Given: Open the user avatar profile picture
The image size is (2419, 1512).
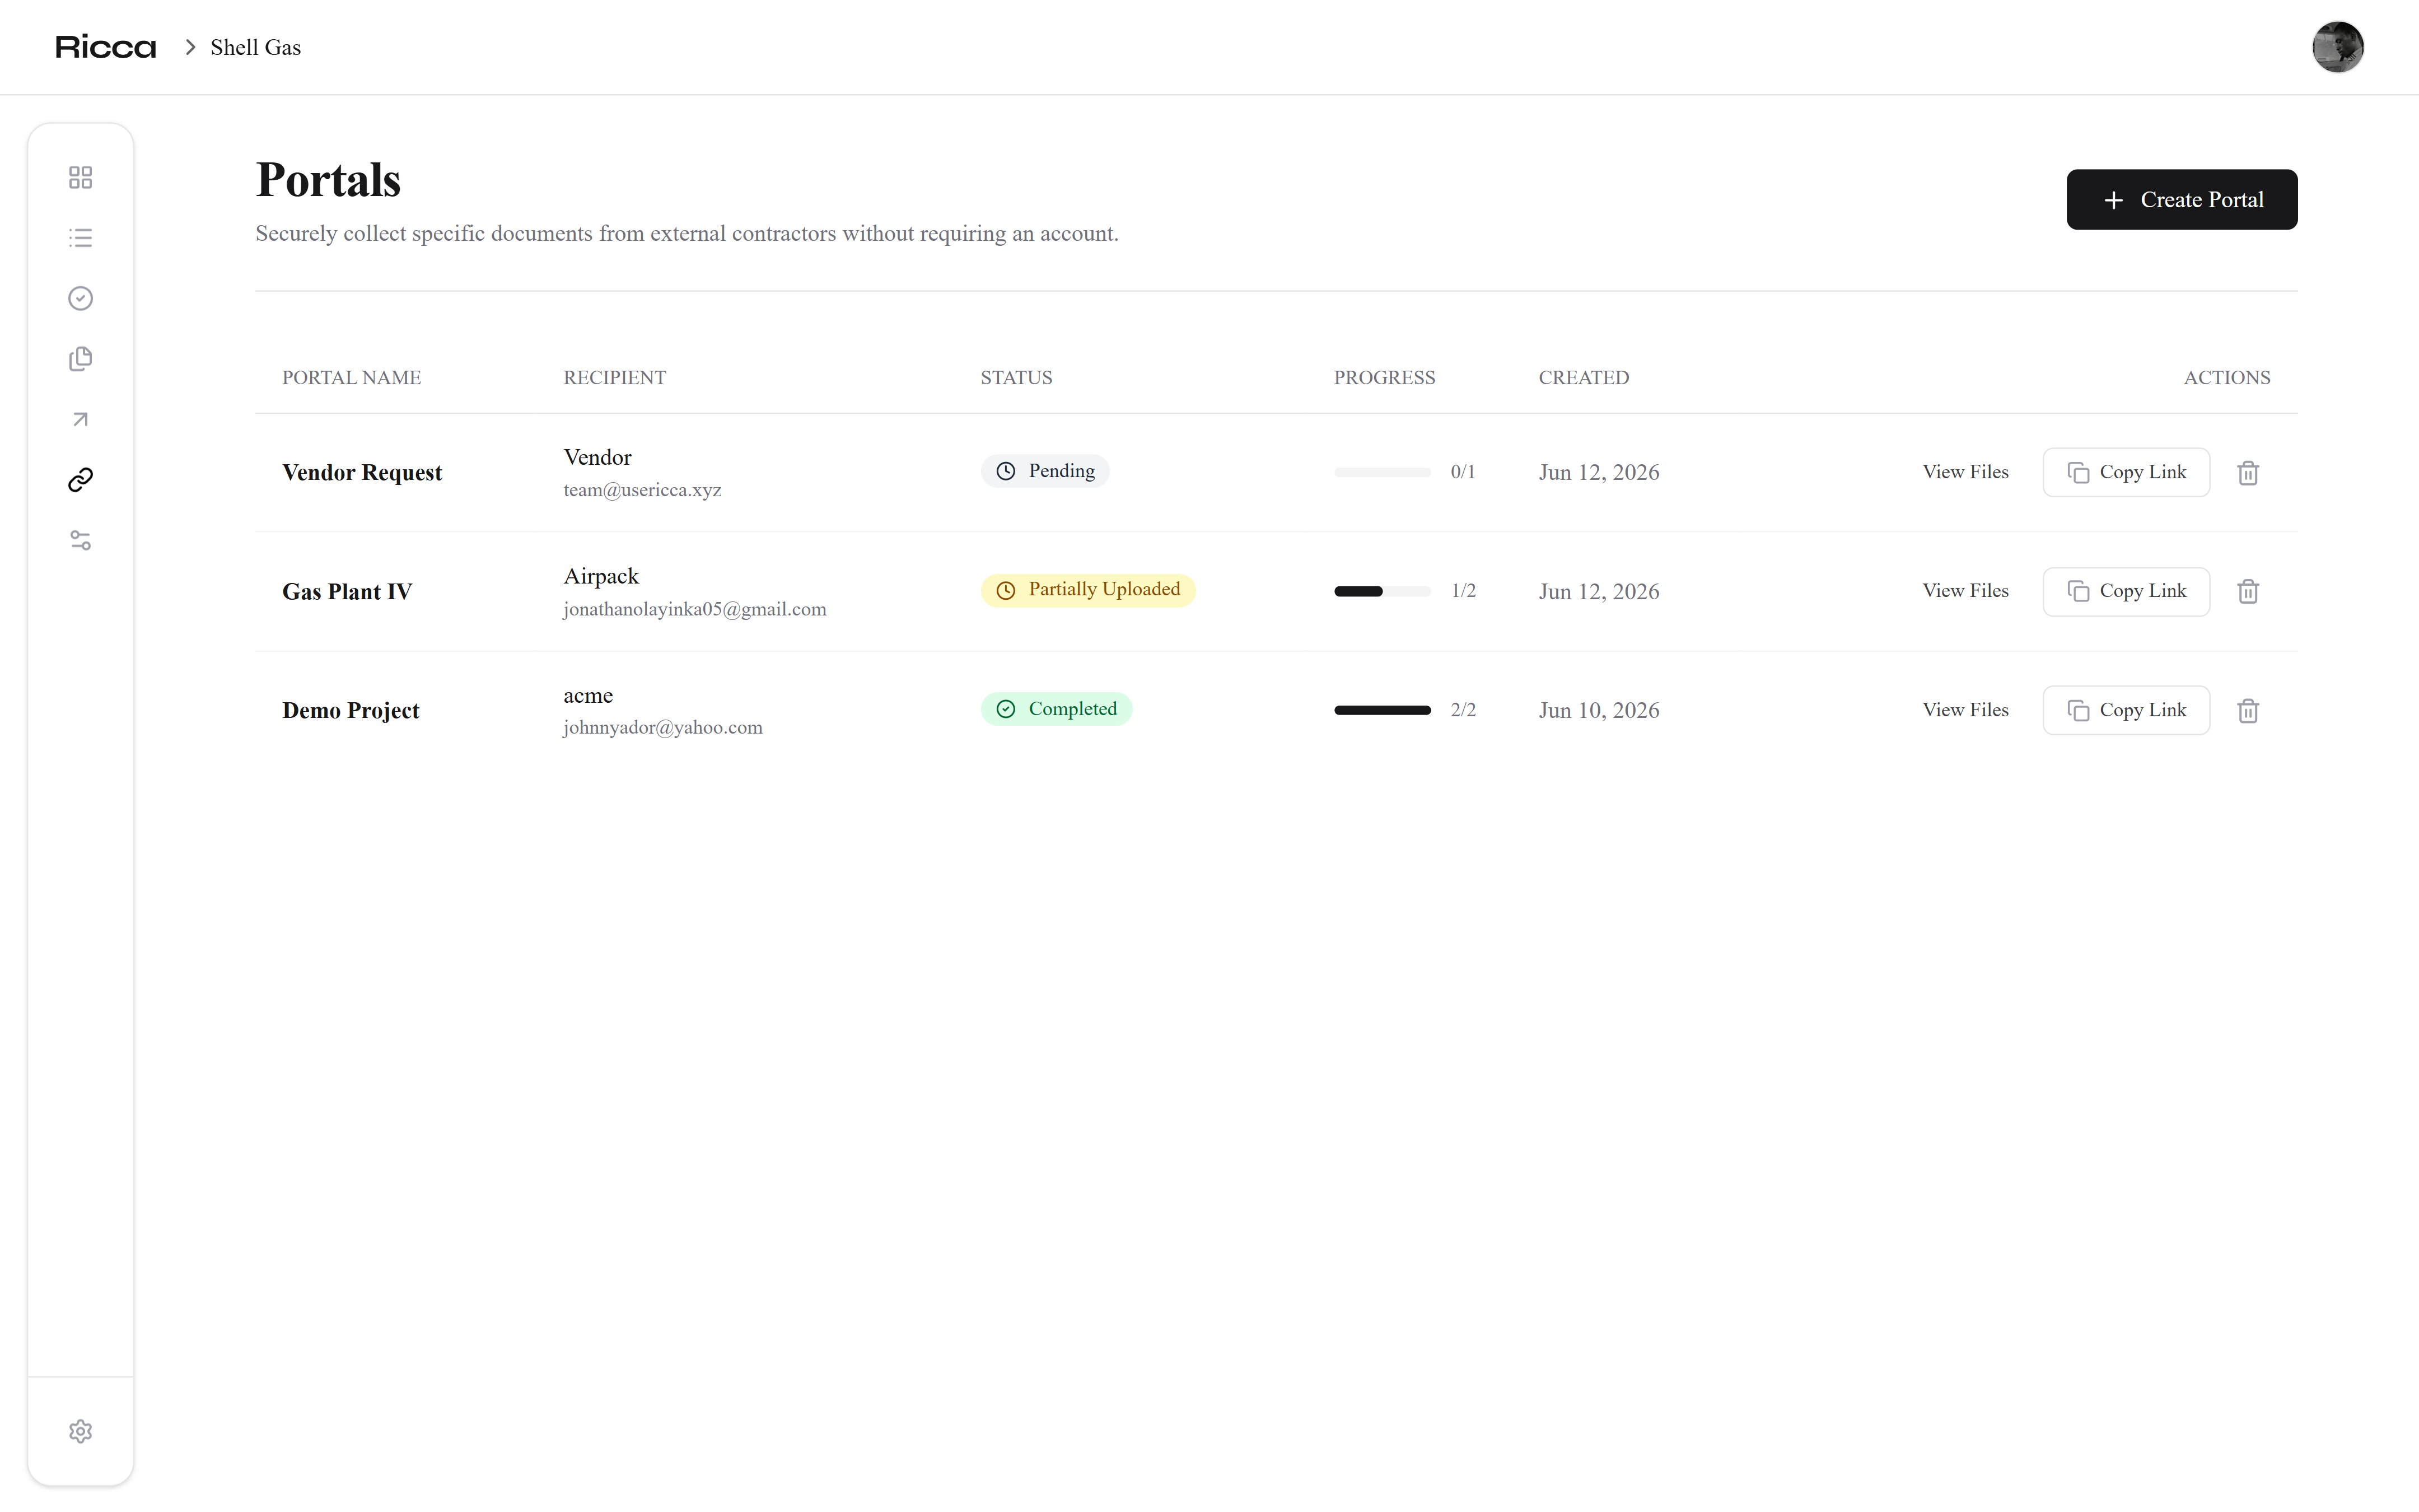Looking at the screenshot, I should tap(2337, 47).
